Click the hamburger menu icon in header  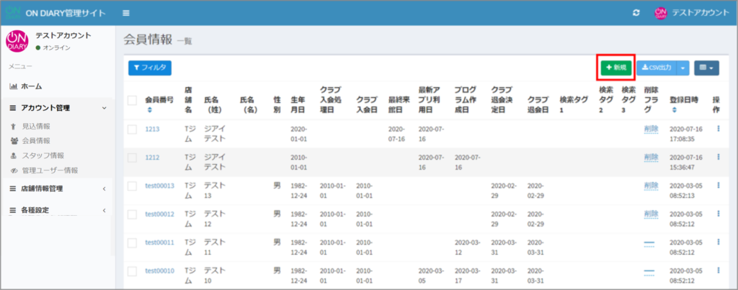coord(126,13)
